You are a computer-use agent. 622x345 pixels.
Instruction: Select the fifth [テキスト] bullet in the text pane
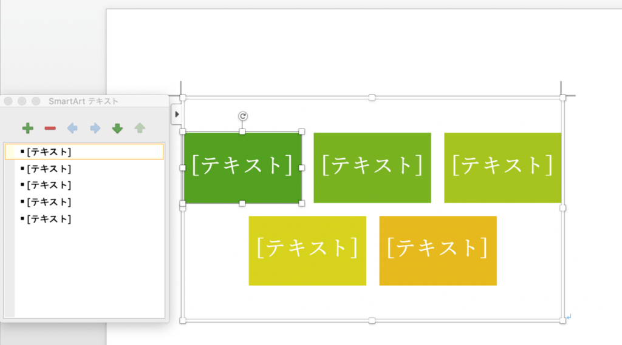click(x=49, y=219)
